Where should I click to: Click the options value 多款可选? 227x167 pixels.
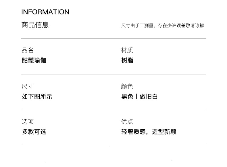click(x=34, y=132)
